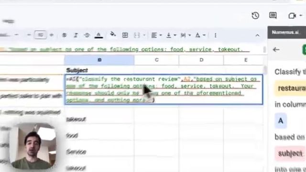306x172 pixels.
Task: Click the horizontal align icon
Action: point(154,35)
